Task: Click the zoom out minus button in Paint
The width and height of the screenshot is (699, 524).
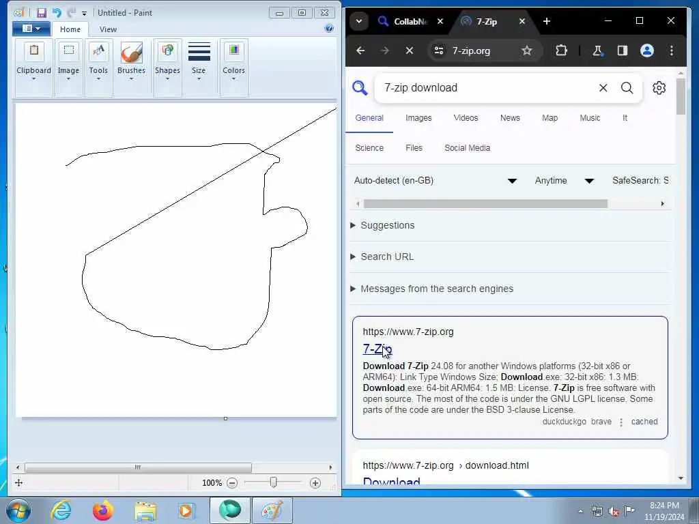Action: pyautogui.click(x=232, y=482)
